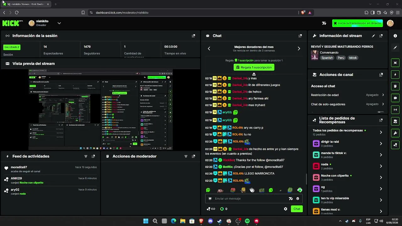Pop out the Información de la sesión panel
The width and height of the screenshot is (402, 226).
193,36
